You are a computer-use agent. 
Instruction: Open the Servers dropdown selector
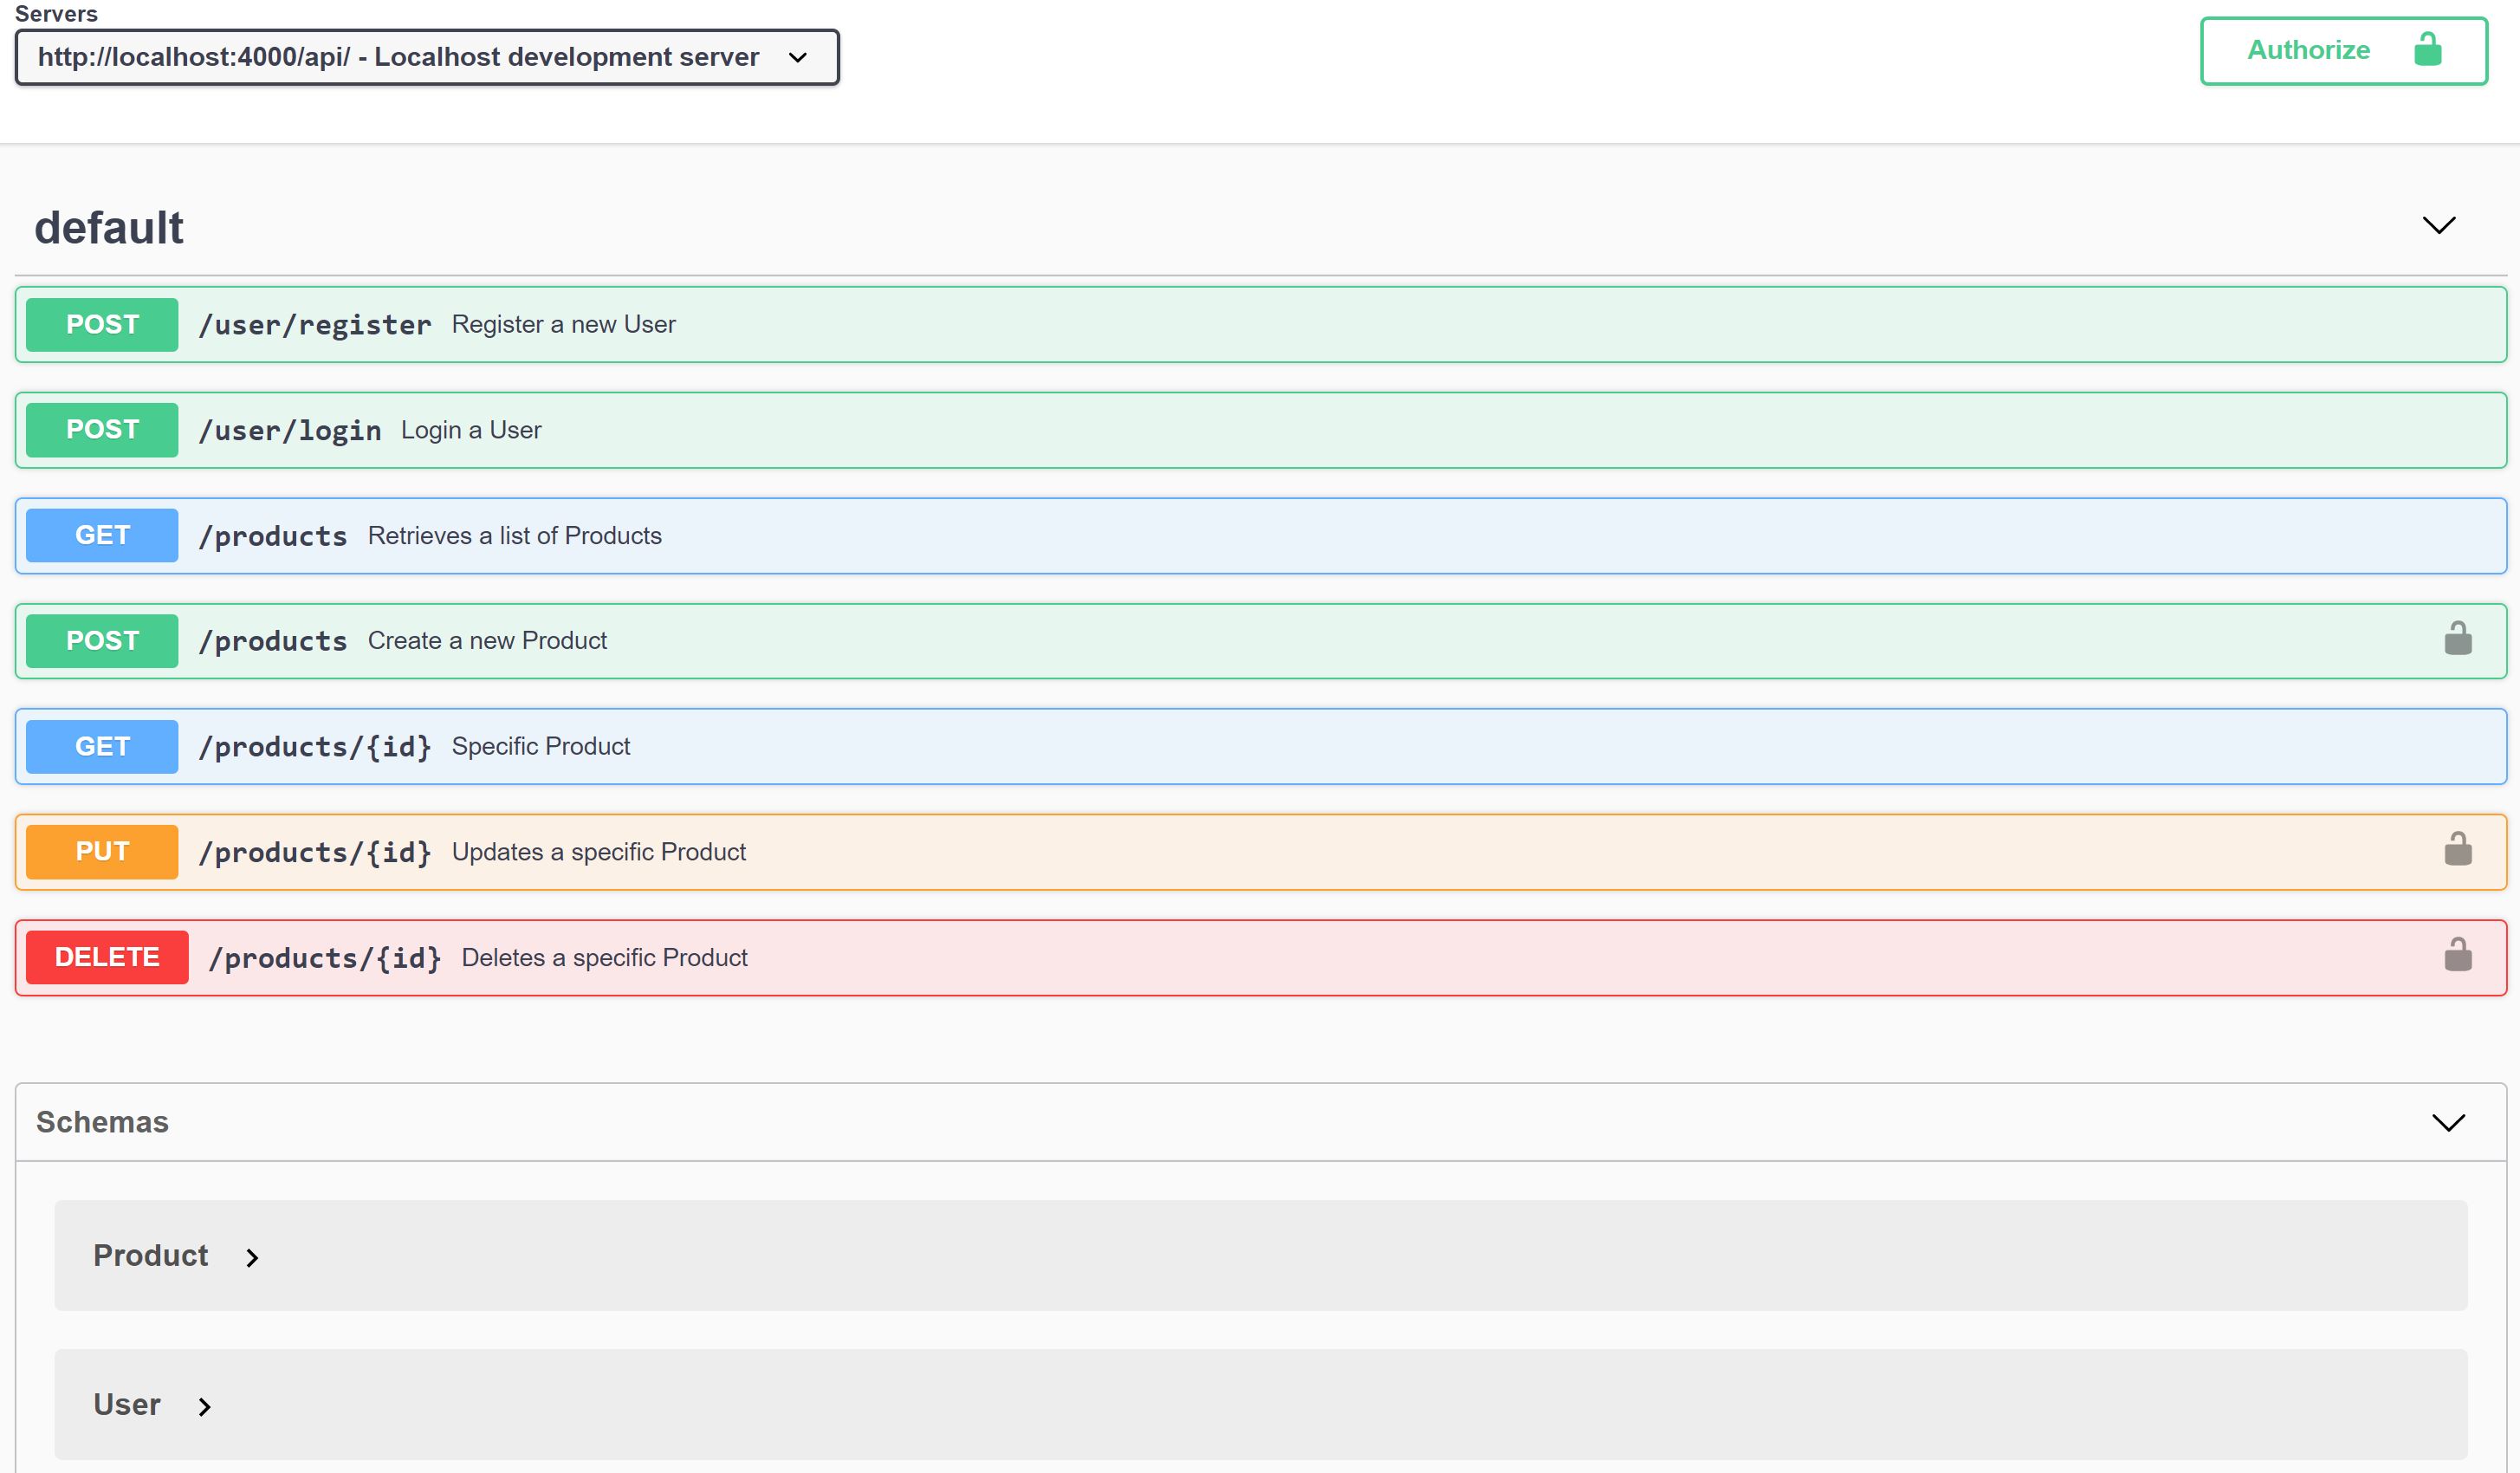(x=427, y=57)
